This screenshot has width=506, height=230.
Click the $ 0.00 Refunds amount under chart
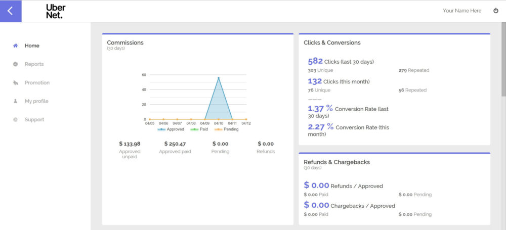pos(266,144)
